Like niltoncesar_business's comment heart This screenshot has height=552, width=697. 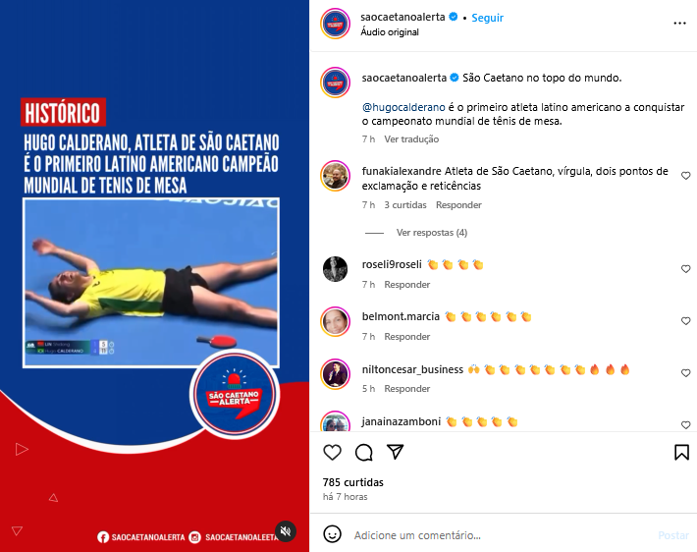coord(685,372)
